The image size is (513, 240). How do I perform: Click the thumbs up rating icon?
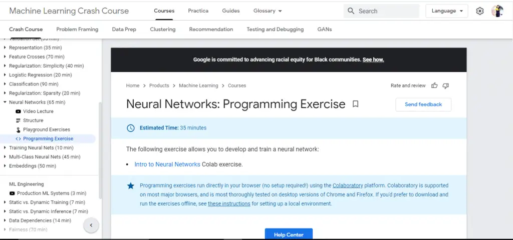click(x=434, y=85)
